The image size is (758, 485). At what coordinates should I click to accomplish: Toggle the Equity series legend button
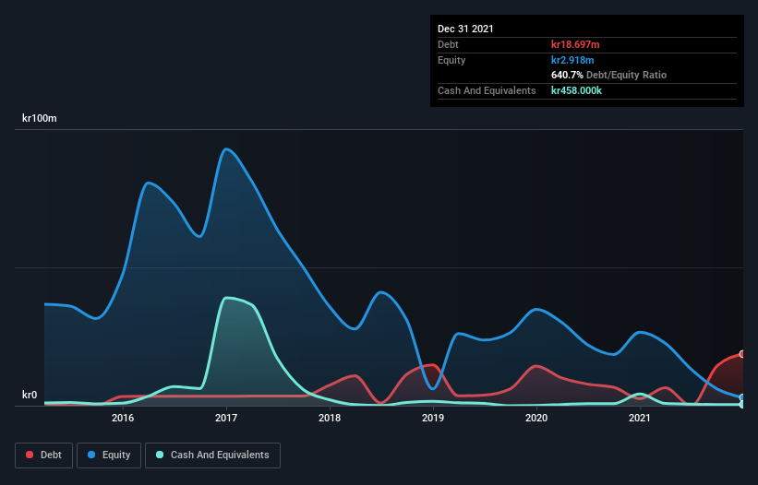click(109, 455)
